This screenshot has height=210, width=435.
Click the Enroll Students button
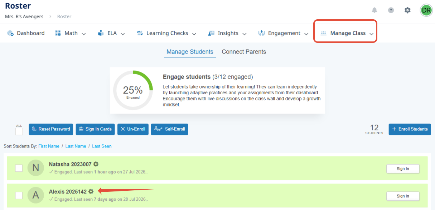pyautogui.click(x=410, y=129)
